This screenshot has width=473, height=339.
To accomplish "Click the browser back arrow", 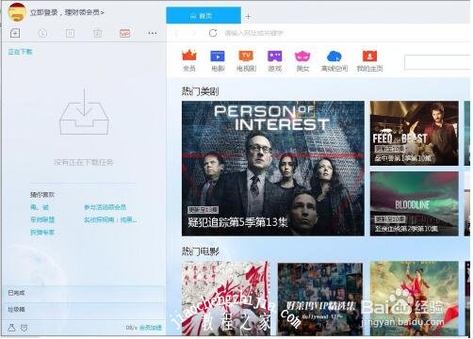I will pos(176,33).
